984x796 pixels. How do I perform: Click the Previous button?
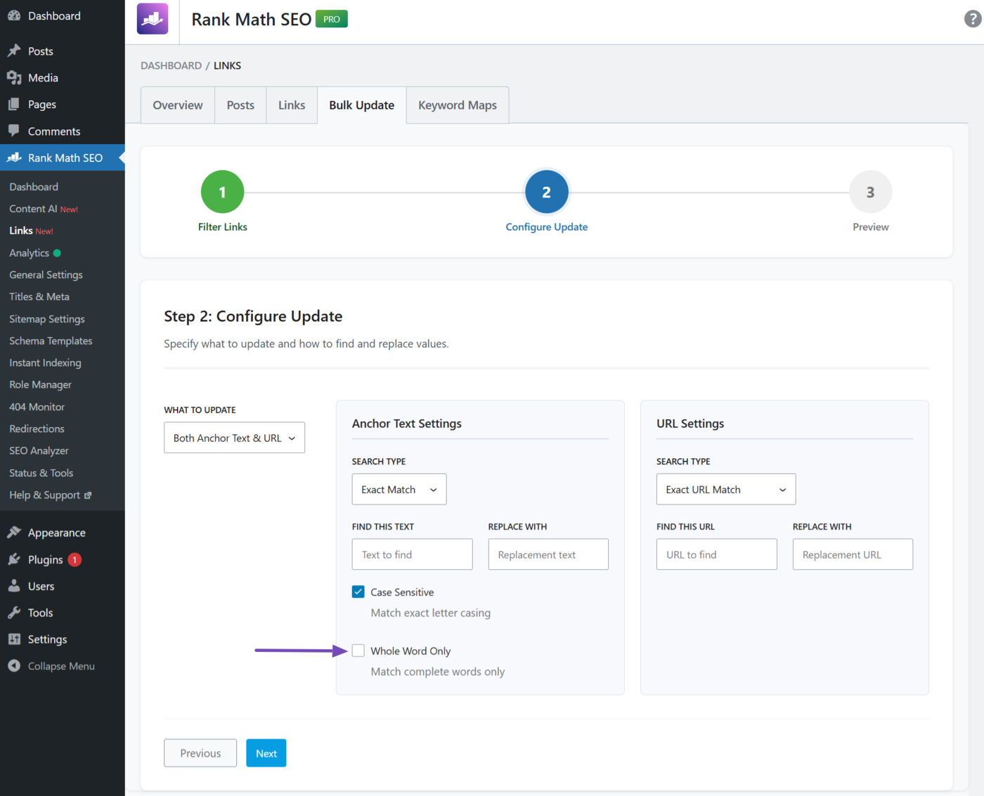pyautogui.click(x=200, y=753)
